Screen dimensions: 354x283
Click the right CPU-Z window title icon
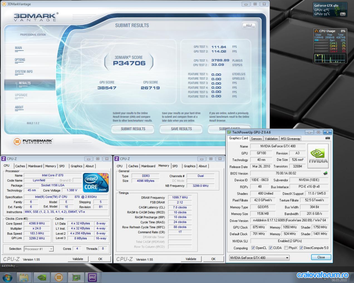coord(117,159)
